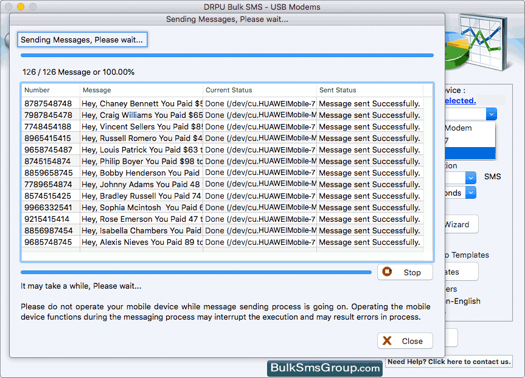Click the Close button in the dialog
The height and width of the screenshot is (378, 525).
(x=405, y=341)
